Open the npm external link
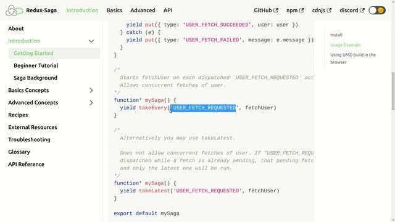Screen dimensions: 395x222 [x=295, y=10]
